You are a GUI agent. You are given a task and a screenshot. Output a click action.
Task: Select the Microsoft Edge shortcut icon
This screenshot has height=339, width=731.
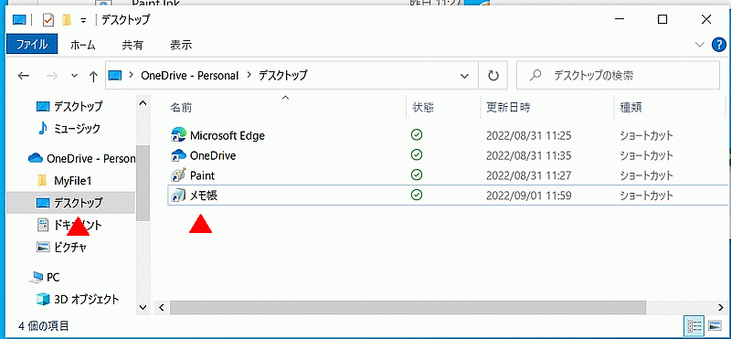tap(178, 134)
